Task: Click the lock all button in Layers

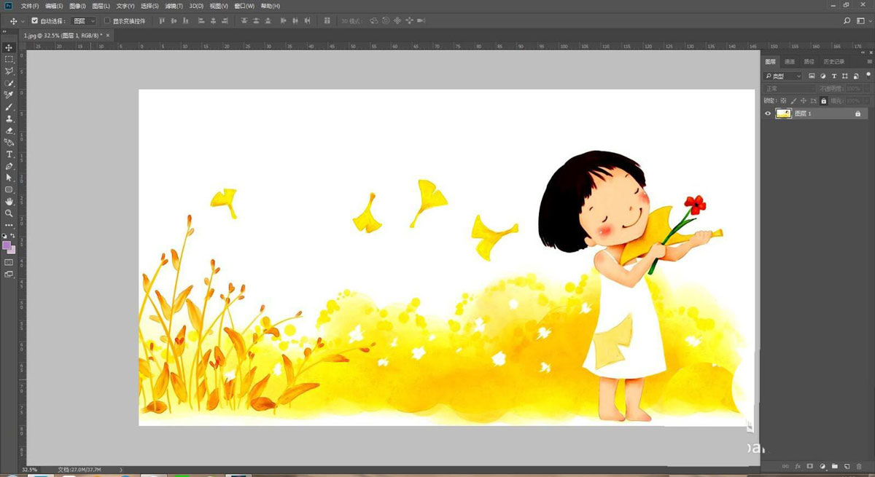Action: click(x=824, y=100)
